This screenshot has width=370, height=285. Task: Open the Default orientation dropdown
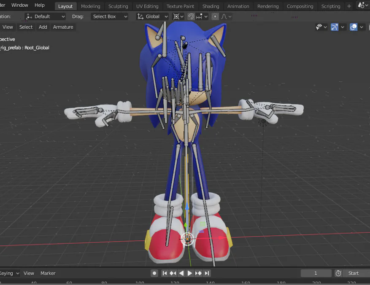point(45,16)
